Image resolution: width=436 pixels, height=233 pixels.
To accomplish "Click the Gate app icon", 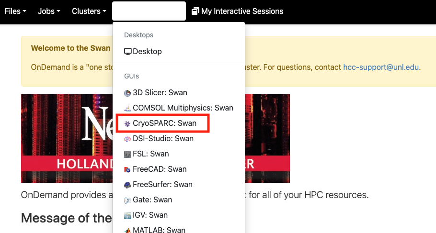I will [x=127, y=200].
